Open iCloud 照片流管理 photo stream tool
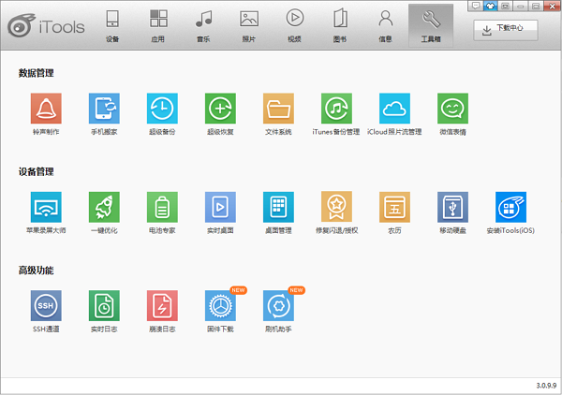Viewport: 562px width, 395px height. tap(394, 109)
